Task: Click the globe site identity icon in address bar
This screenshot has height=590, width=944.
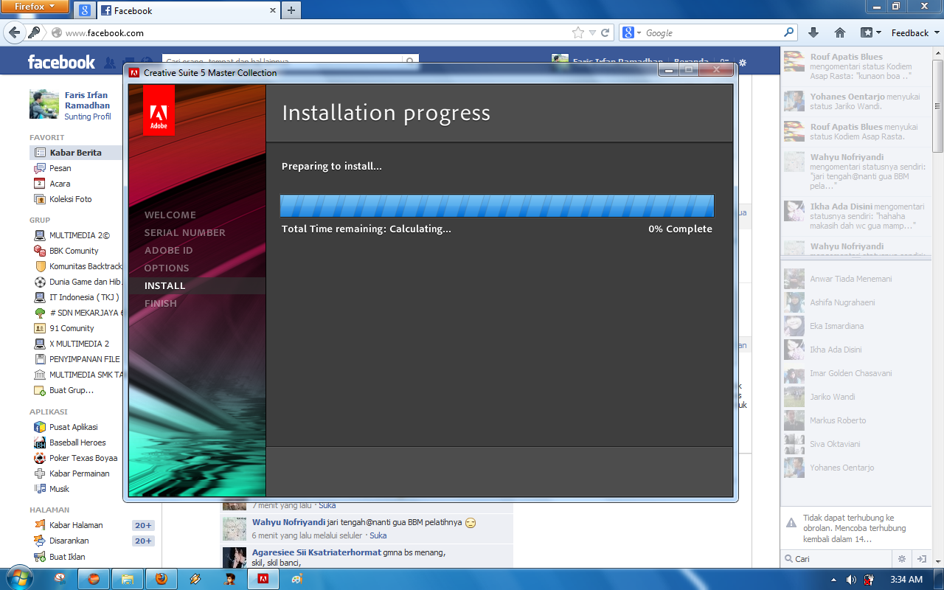Action: [x=57, y=32]
